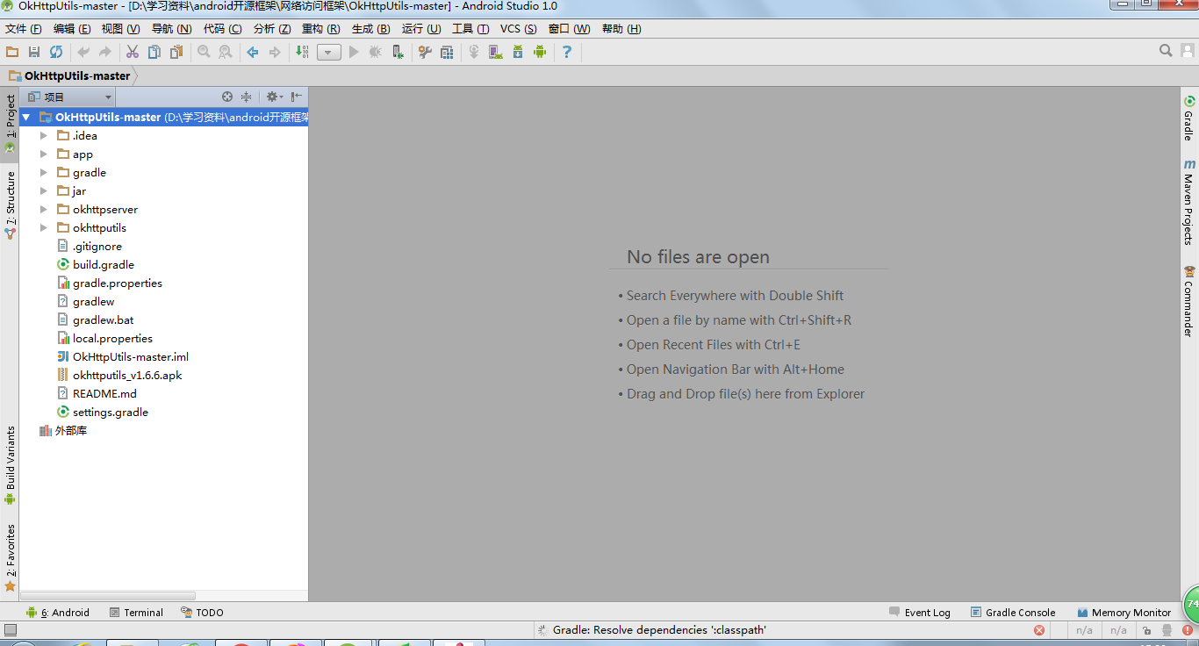Click the Find magnifier toolbar icon
Viewport: 1199px width, 646px height.
204,53
